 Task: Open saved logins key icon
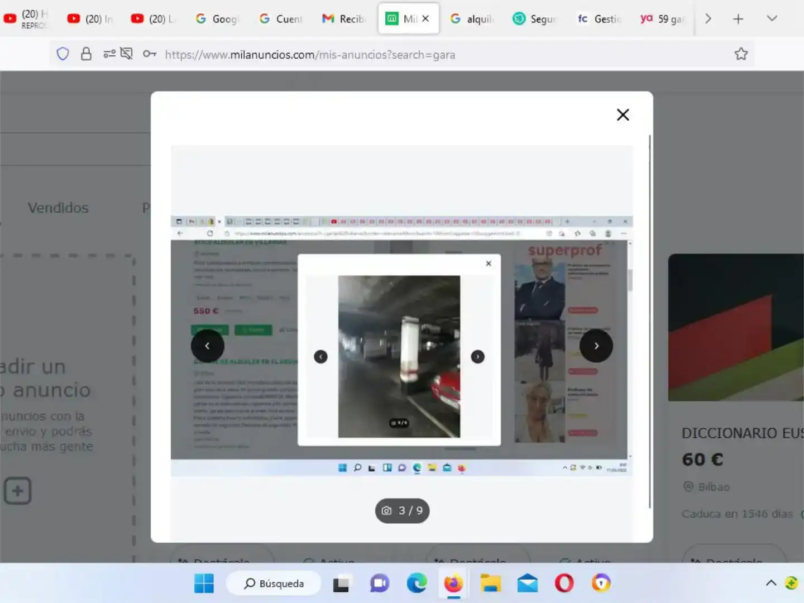click(150, 54)
